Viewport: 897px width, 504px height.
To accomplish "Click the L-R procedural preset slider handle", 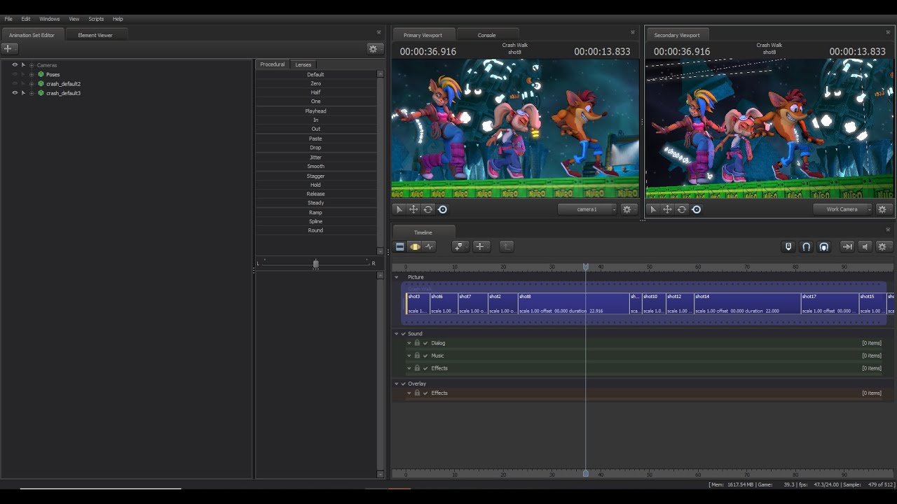I will point(316,264).
